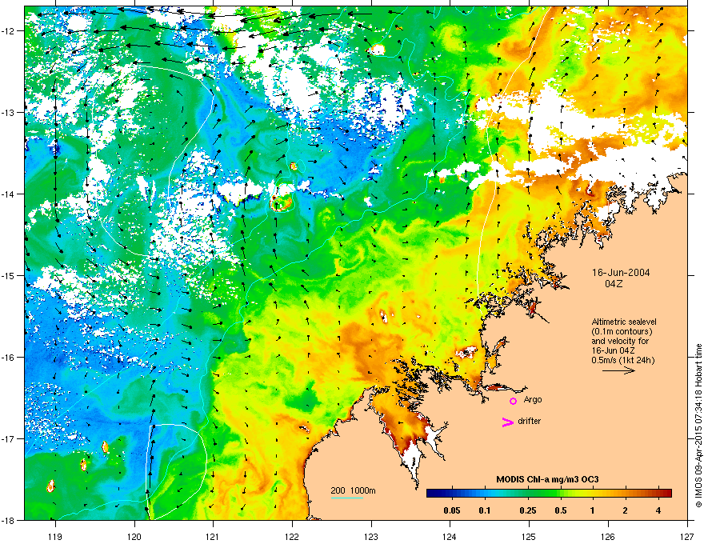Click the cyan depth contour legend line
The image size is (704, 544).
point(347,498)
